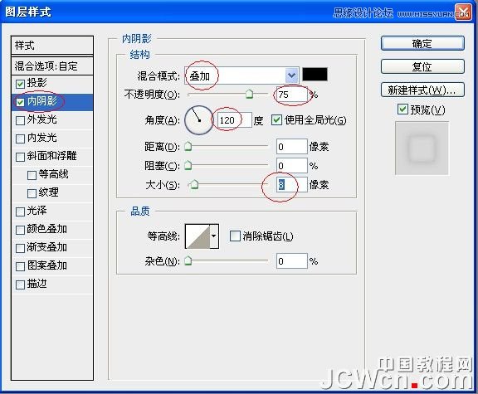Select the 投影 style label
478x394 pixels.
tap(37, 83)
